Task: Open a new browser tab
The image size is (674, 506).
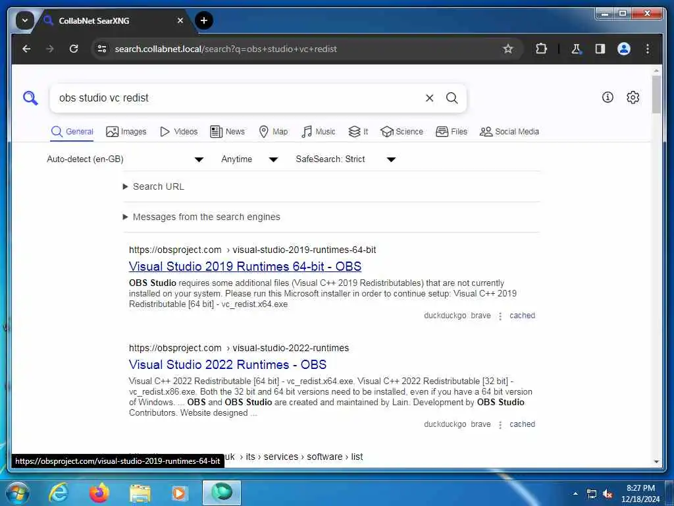Action: (204, 20)
